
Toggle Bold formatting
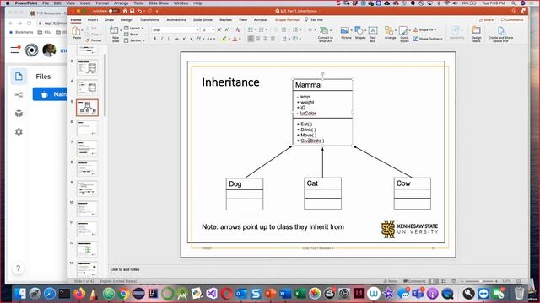pyautogui.click(x=154, y=40)
